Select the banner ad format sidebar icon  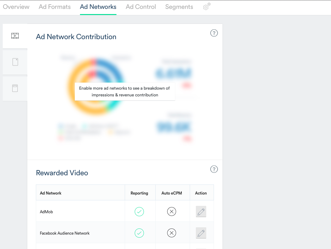(15, 88)
